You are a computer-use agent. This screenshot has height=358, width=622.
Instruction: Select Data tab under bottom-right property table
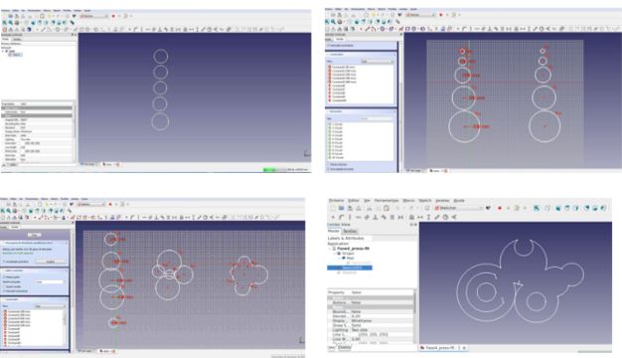[344, 347]
